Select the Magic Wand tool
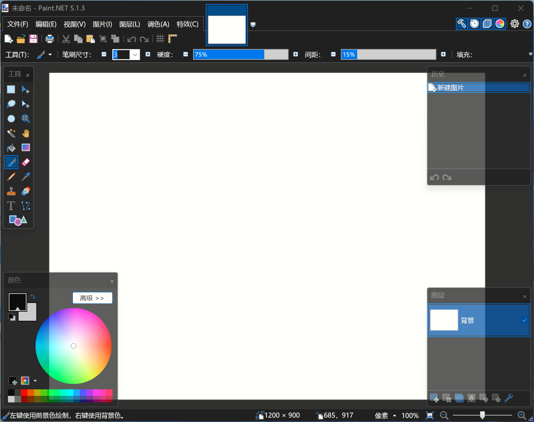The height and width of the screenshot is (422, 534). [x=11, y=133]
